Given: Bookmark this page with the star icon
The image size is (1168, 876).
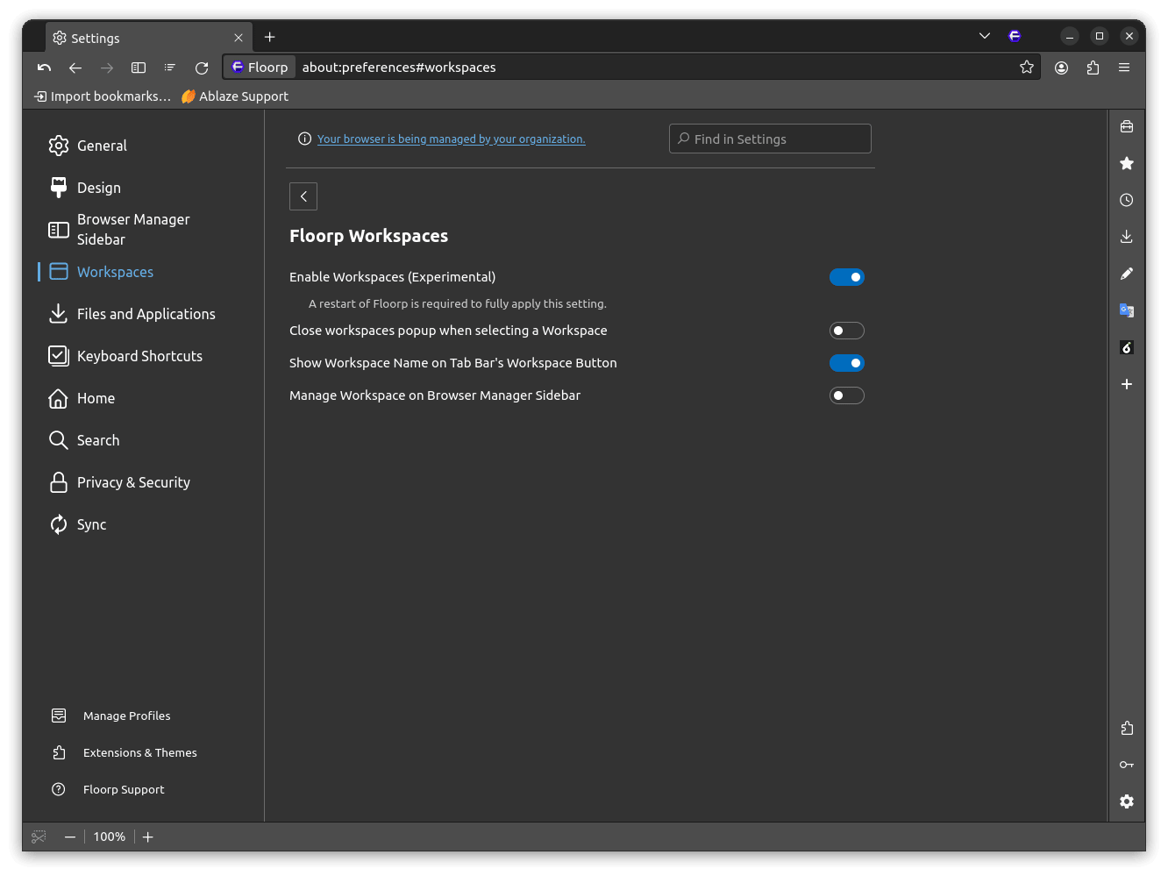Looking at the screenshot, I should (1027, 68).
